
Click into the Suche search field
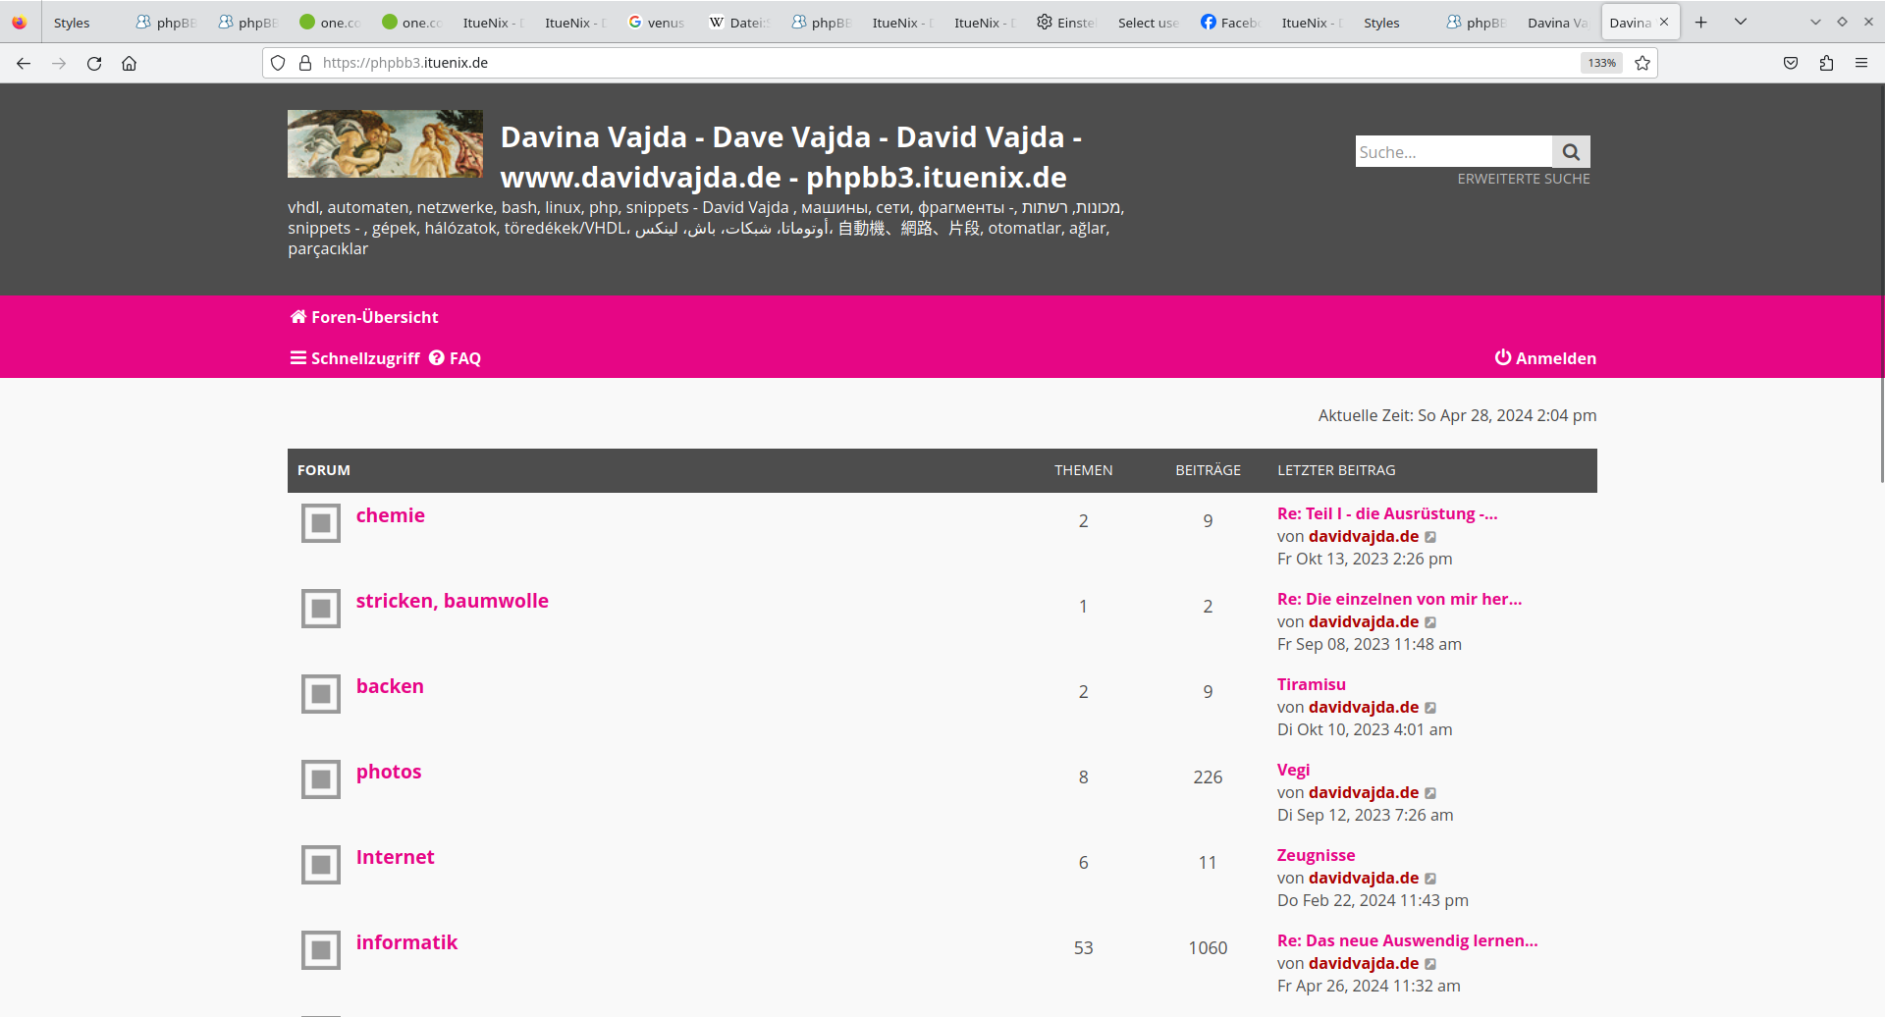tap(1453, 152)
